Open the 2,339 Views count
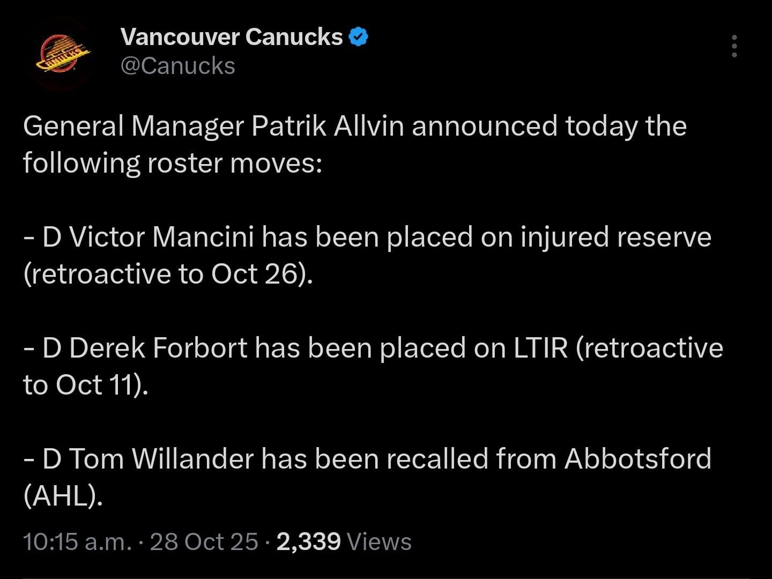Viewport: 772px width, 579px height. click(344, 542)
